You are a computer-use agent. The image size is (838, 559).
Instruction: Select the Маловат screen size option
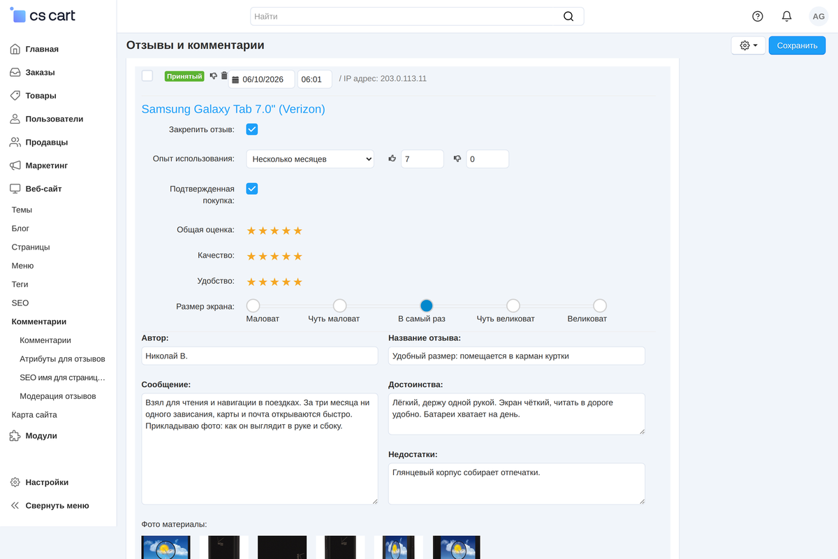click(253, 305)
